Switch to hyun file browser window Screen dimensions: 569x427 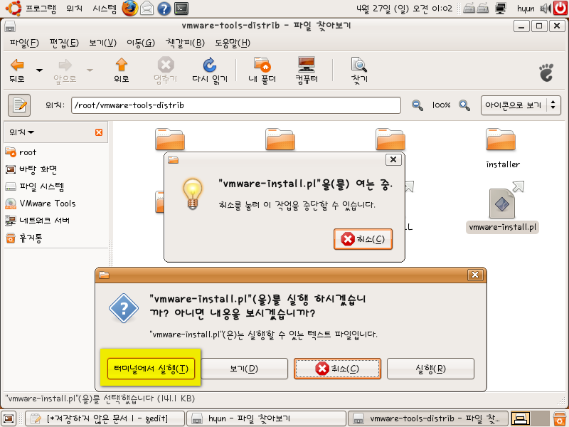(266, 418)
